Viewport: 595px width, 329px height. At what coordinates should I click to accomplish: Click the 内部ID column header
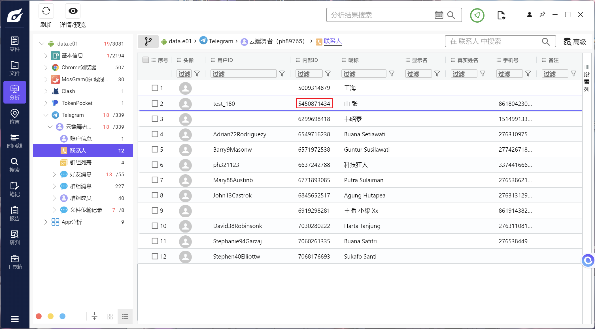310,60
